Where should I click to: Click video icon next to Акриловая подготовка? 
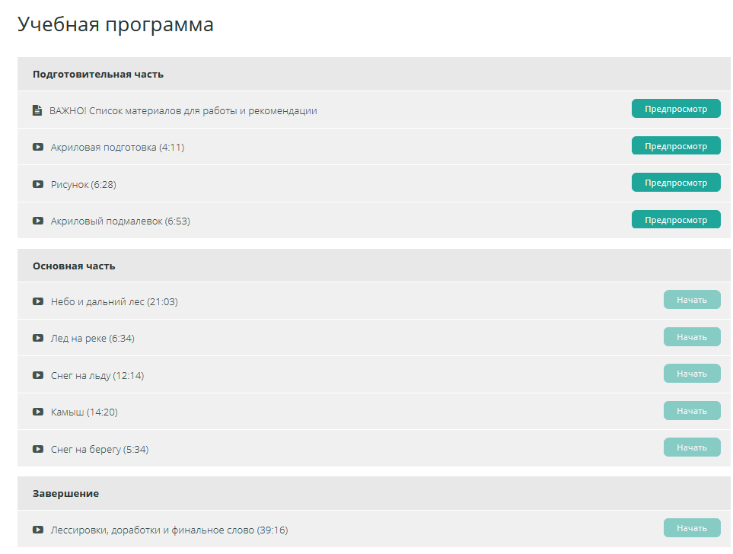(38, 147)
